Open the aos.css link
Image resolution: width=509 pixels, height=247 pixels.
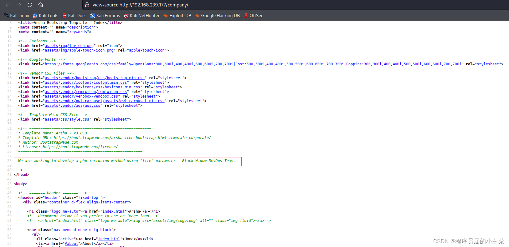click(72, 106)
